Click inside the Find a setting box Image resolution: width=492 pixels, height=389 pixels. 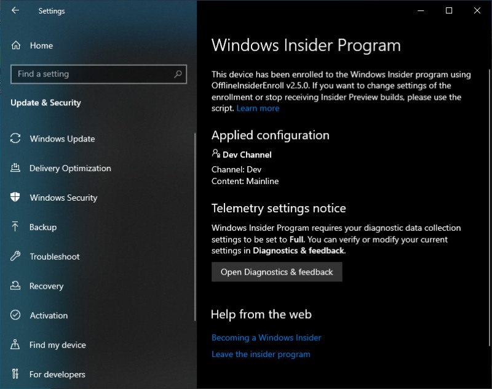pos(92,74)
